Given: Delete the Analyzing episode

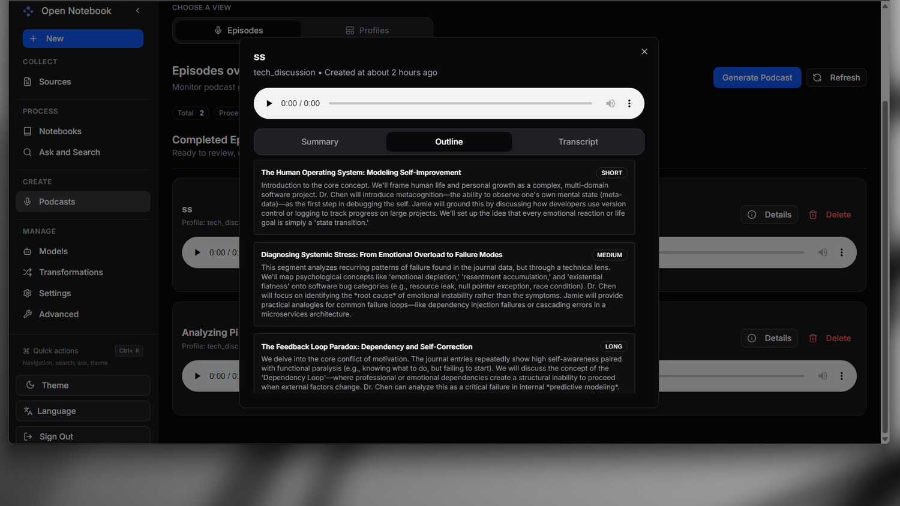Looking at the screenshot, I should pos(830,338).
